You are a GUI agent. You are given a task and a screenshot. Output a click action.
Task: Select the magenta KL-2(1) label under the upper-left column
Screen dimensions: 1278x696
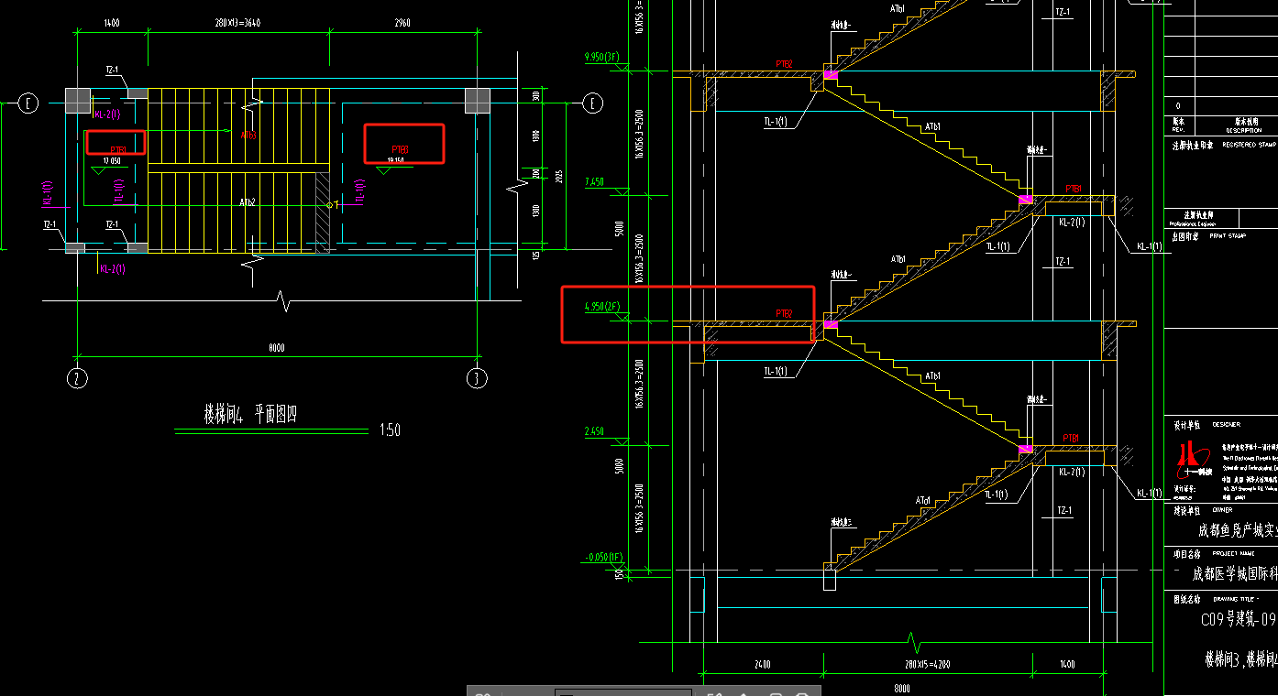click(x=107, y=114)
